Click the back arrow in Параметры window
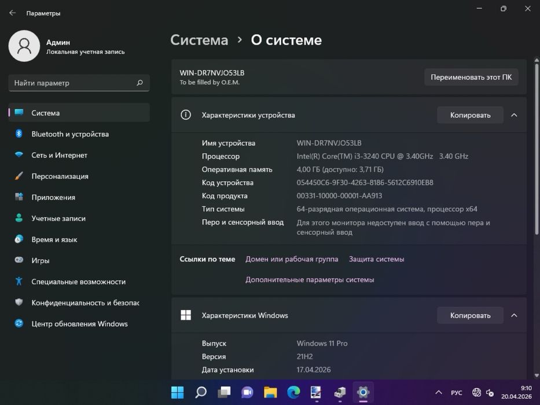Viewport: 540px width, 405px height. click(12, 13)
